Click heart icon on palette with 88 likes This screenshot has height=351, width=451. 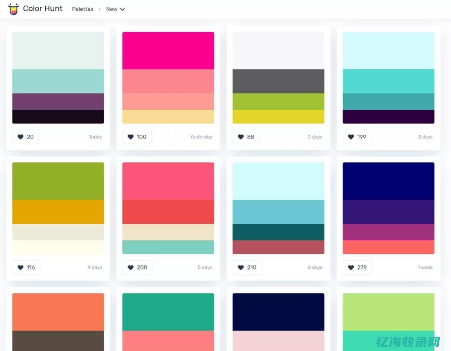(241, 137)
